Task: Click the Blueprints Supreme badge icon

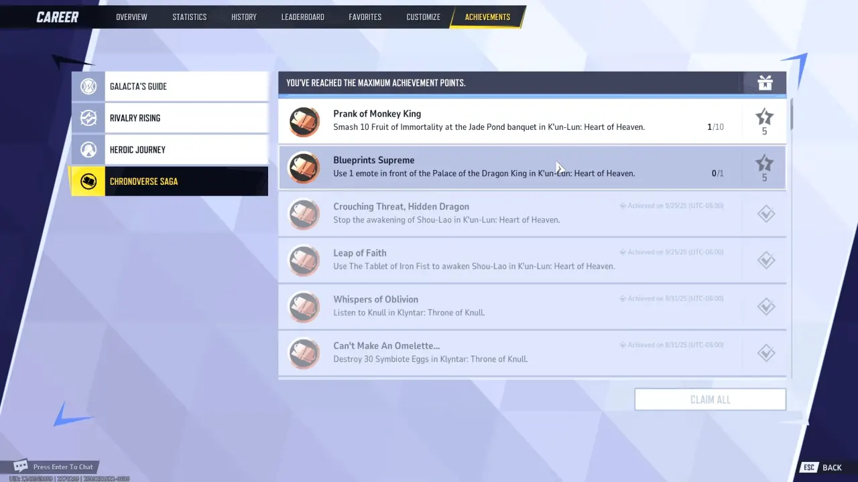Action: point(304,167)
